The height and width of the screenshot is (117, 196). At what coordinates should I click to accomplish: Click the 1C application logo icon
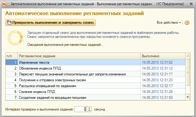click(x=4, y=4)
